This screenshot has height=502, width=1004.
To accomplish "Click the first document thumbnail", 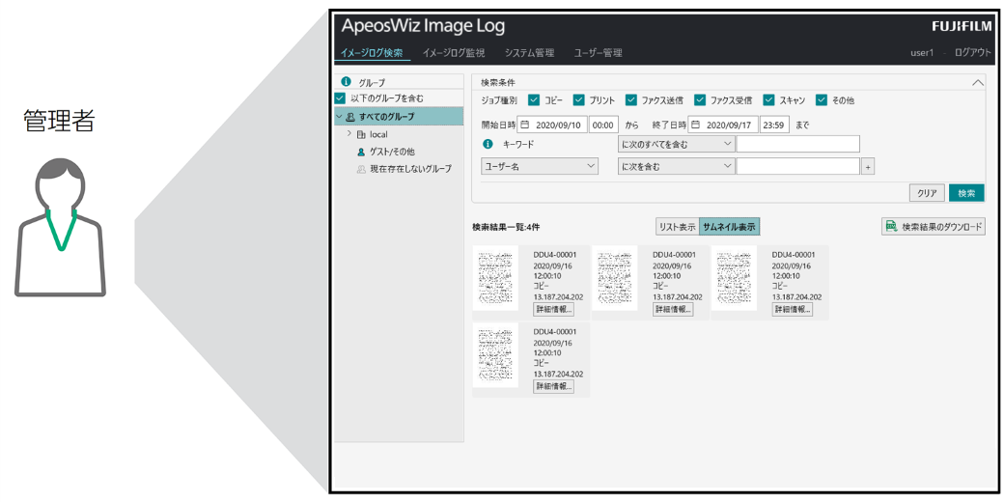I will 495,278.
